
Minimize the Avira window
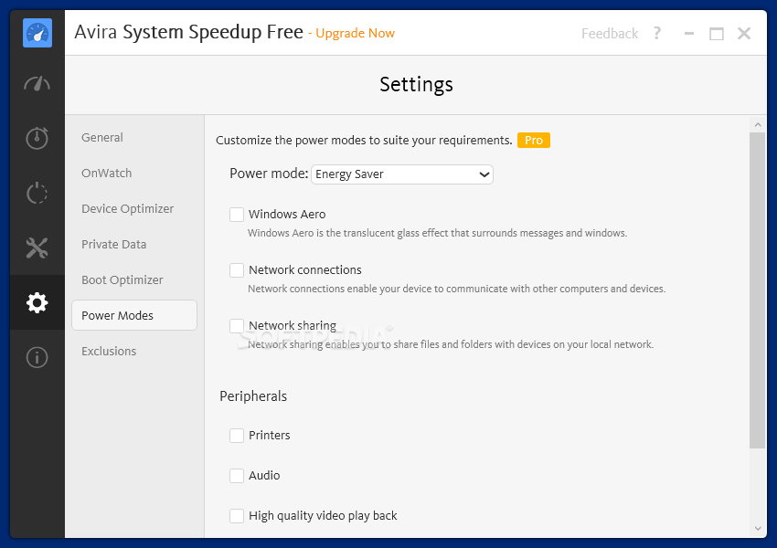[689, 33]
